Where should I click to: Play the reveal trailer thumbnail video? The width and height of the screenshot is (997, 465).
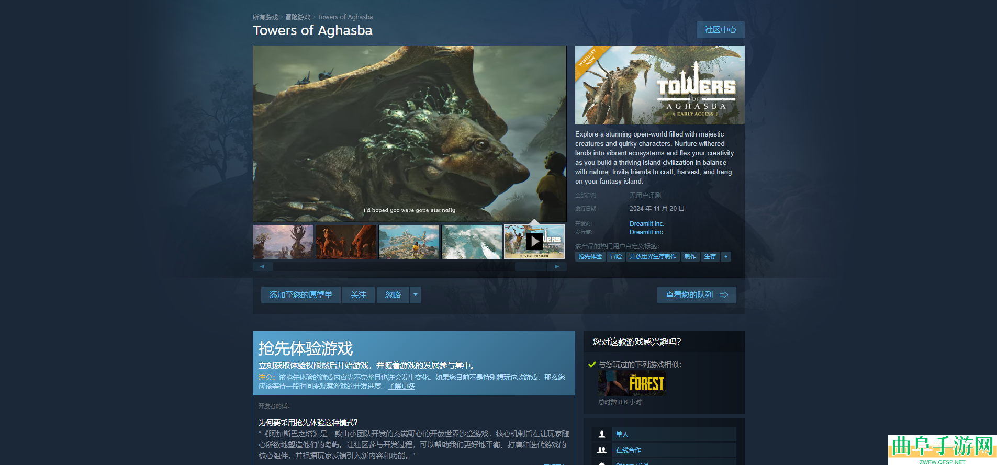pos(534,242)
